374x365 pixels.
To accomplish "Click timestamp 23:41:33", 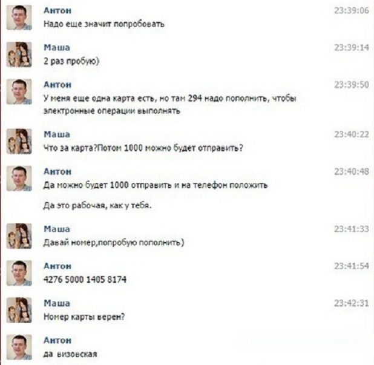I will click(352, 229).
